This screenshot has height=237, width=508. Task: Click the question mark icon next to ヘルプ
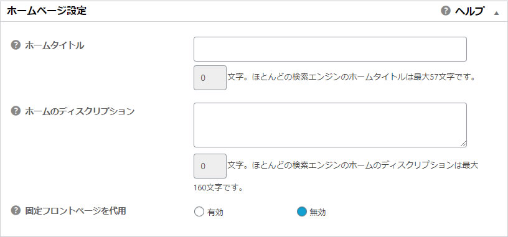click(446, 11)
